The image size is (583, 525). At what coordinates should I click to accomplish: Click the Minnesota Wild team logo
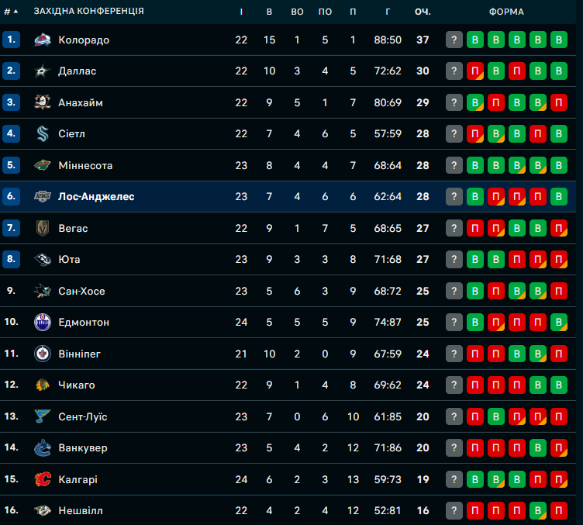(43, 165)
